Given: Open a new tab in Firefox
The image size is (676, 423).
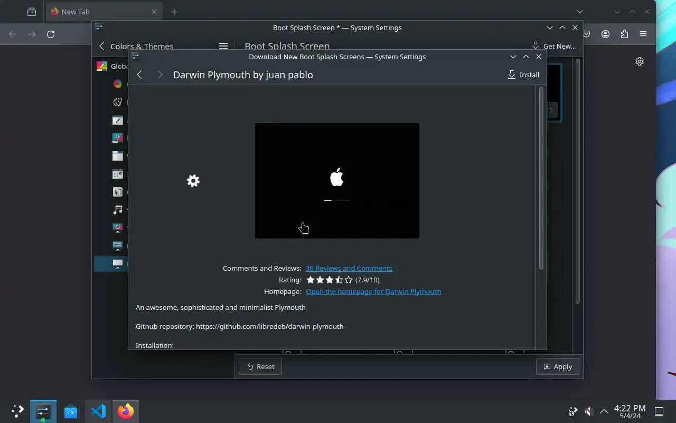Looking at the screenshot, I should pyautogui.click(x=174, y=12).
